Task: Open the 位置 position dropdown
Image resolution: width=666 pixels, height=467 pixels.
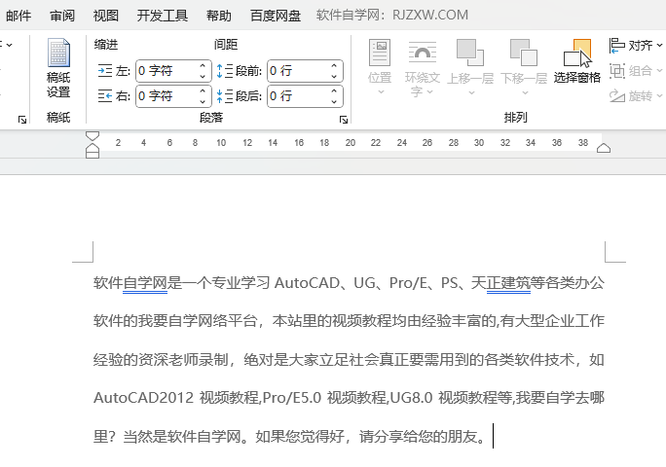Action: (380, 67)
